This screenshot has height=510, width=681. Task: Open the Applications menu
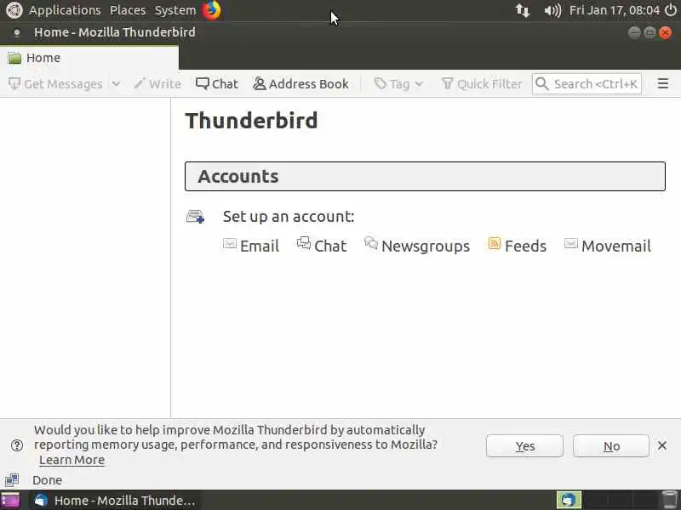[x=65, y=10]
